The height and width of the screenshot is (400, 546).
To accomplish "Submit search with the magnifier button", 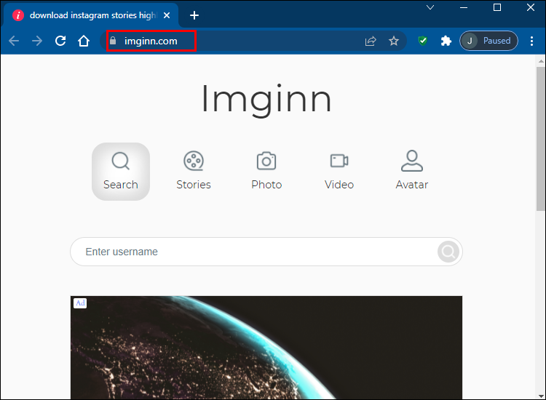I will coord(448,252).
